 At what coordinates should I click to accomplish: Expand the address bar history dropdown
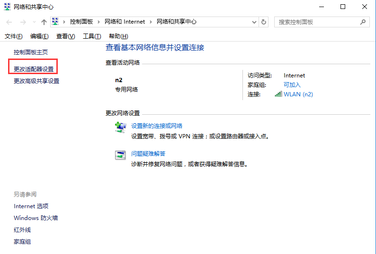(x=254, y=22)
